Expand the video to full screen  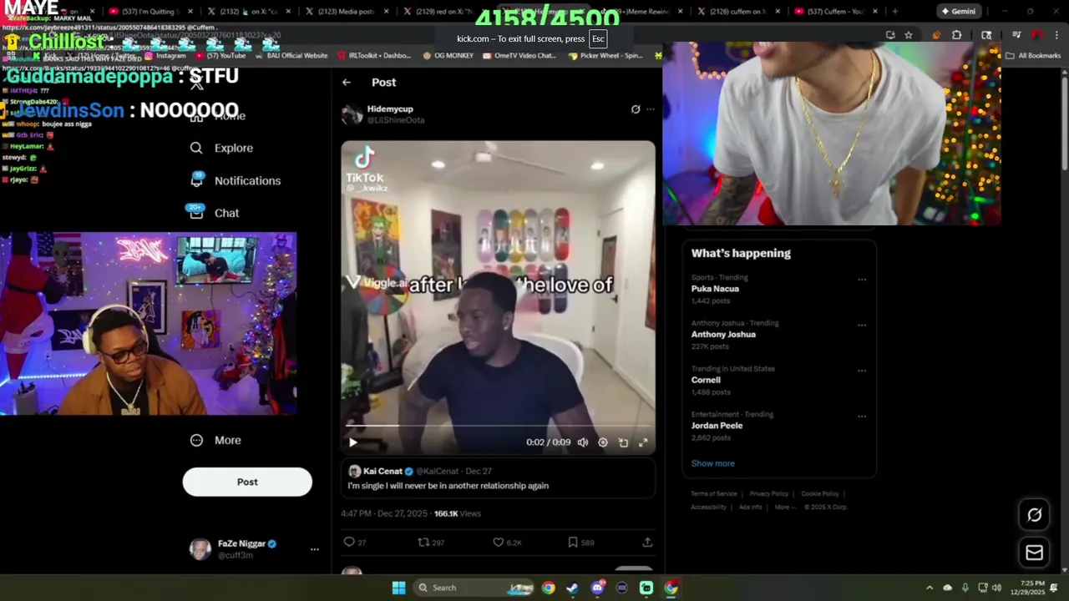click(x=643, y=442)
